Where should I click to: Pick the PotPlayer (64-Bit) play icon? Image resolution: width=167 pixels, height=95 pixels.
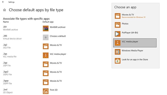[118, 34]
